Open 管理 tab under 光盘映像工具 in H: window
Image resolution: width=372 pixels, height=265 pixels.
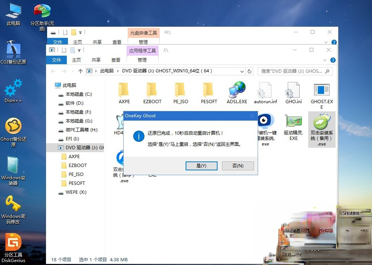coord(143,42)
